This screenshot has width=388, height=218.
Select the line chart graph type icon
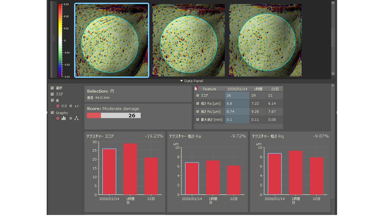(76, 118)
